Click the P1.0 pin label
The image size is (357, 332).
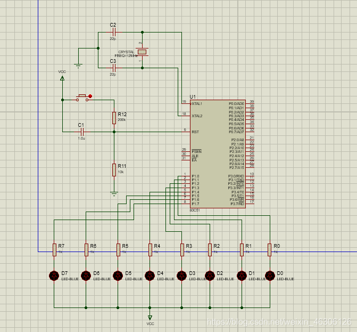(195, 176)
